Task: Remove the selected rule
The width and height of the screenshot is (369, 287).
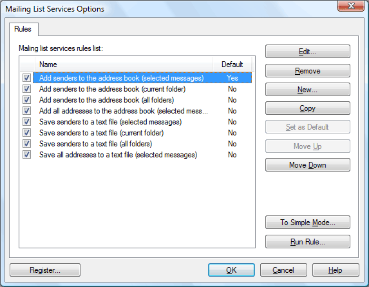Action: pyautogui.click(x=308, y=71)
